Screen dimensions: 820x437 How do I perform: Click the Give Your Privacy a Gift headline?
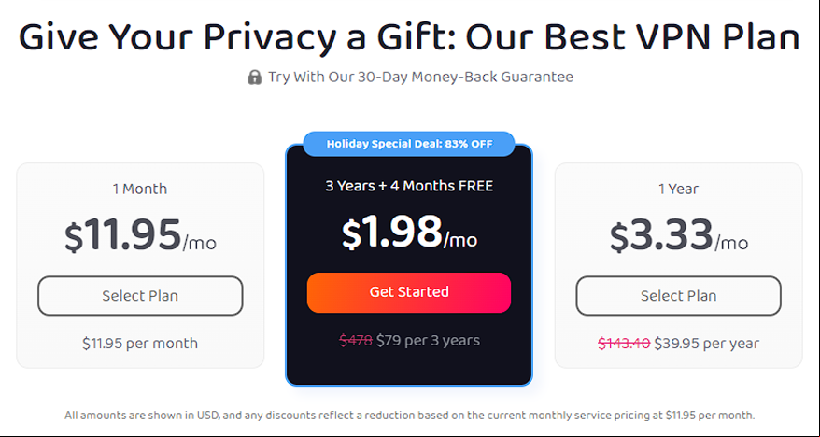[409, 37]
